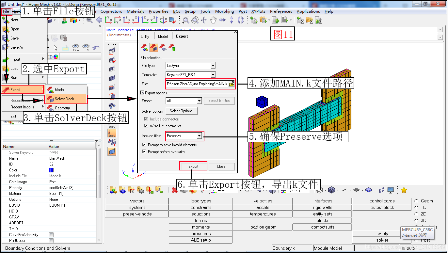Click the red X delete icon

pyautogui.click(x=175, y=190)
